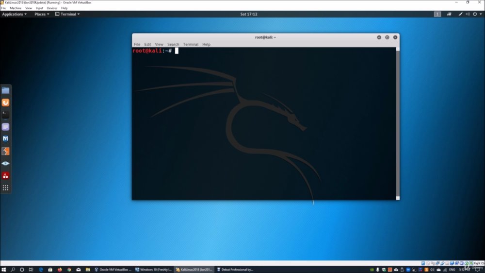485x273 pixels.
Task: Show all applications grid in dock
Action: 5,188
